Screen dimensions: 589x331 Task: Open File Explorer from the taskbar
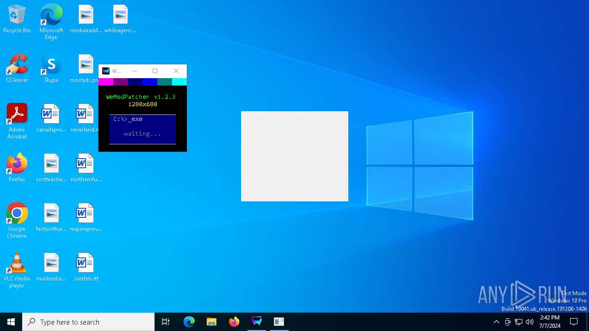pyautogui.click(x=212, y=322)
